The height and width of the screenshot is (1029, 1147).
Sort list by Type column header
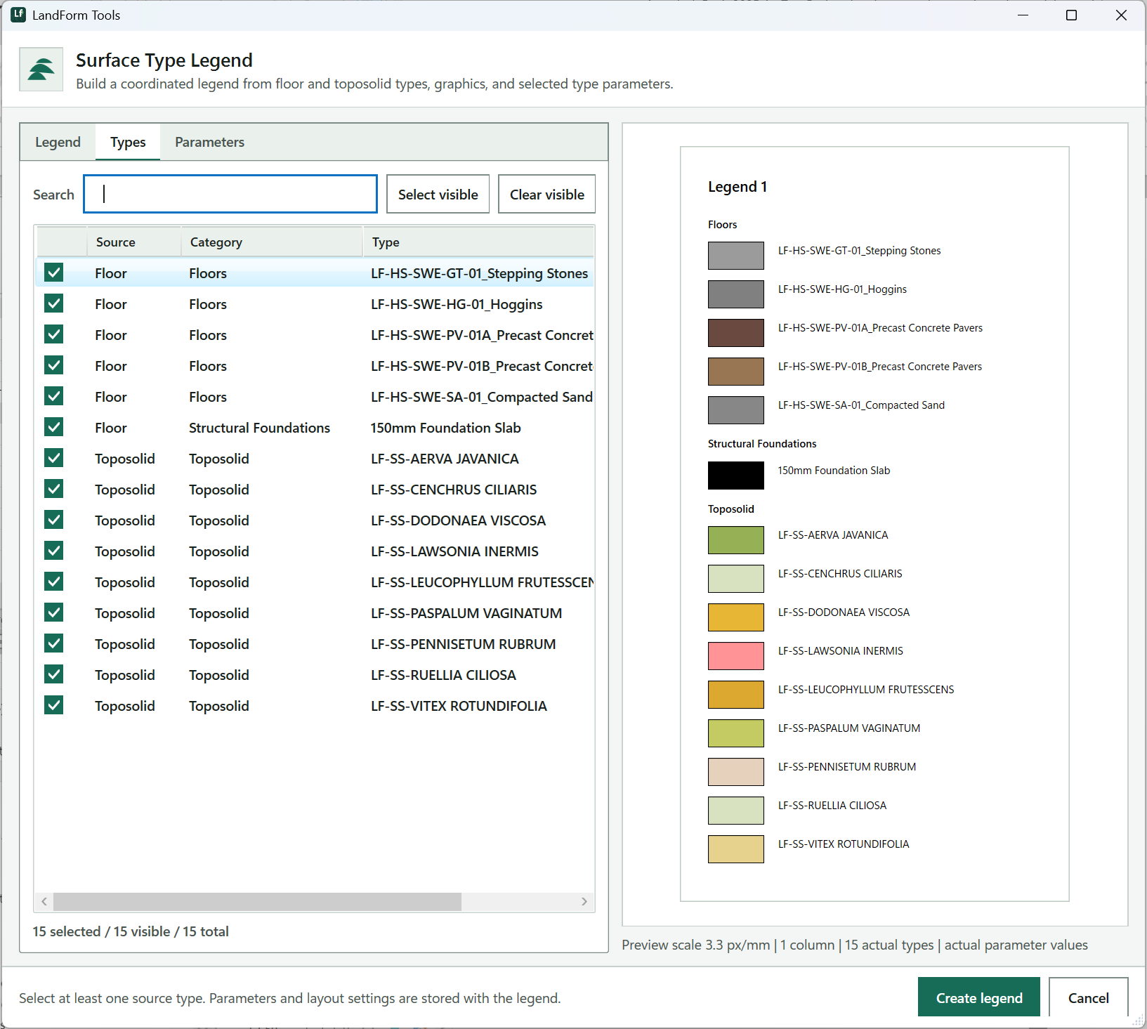478,242
